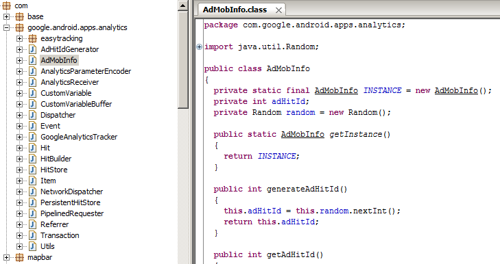Select the HitBuilder tree item

coord(56,159)
